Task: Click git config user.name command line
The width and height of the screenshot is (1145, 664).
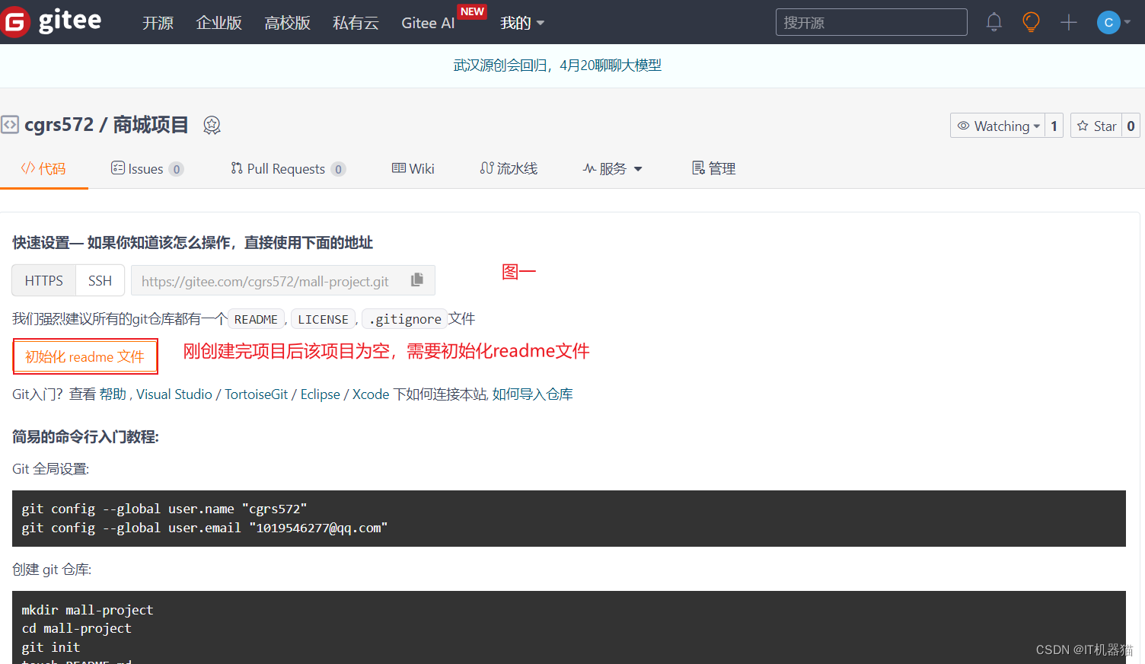Action: coord(164,509)
